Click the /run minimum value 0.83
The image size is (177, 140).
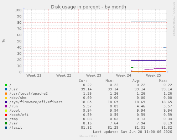point(114,106)
